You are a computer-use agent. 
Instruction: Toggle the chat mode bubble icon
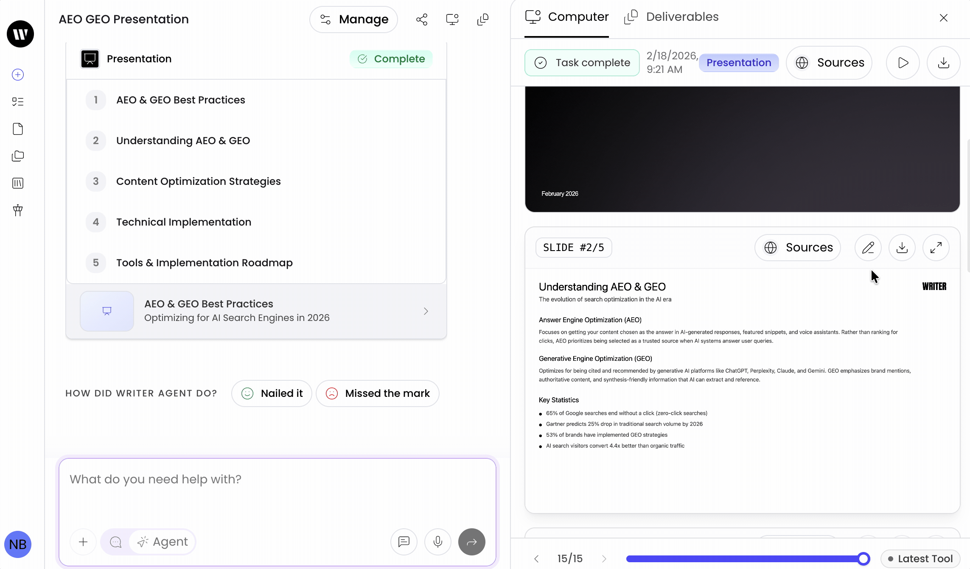click(115, 541)
